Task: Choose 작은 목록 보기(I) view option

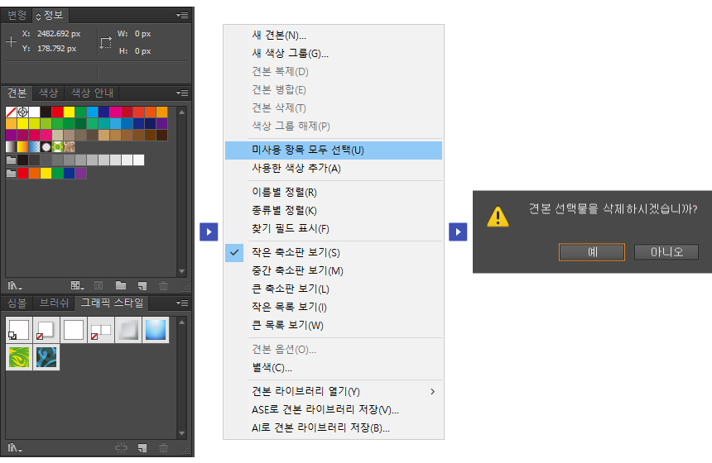Action: [334, 307]
